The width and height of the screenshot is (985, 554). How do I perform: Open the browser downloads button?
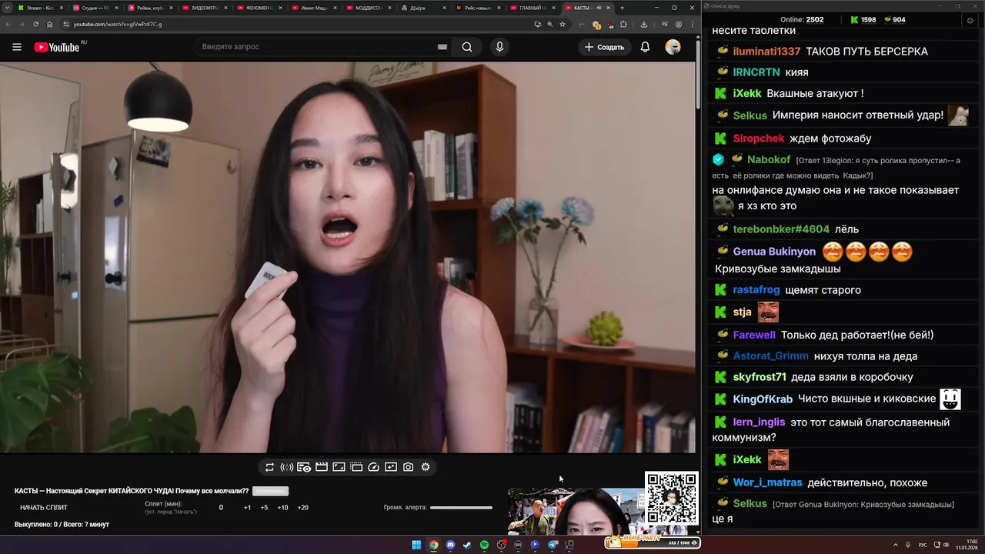click(644, 24)
